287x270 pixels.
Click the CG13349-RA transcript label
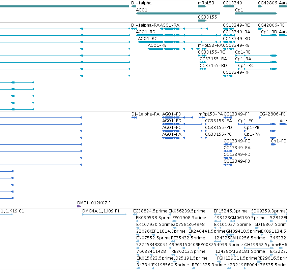click(x=236, y=32)
